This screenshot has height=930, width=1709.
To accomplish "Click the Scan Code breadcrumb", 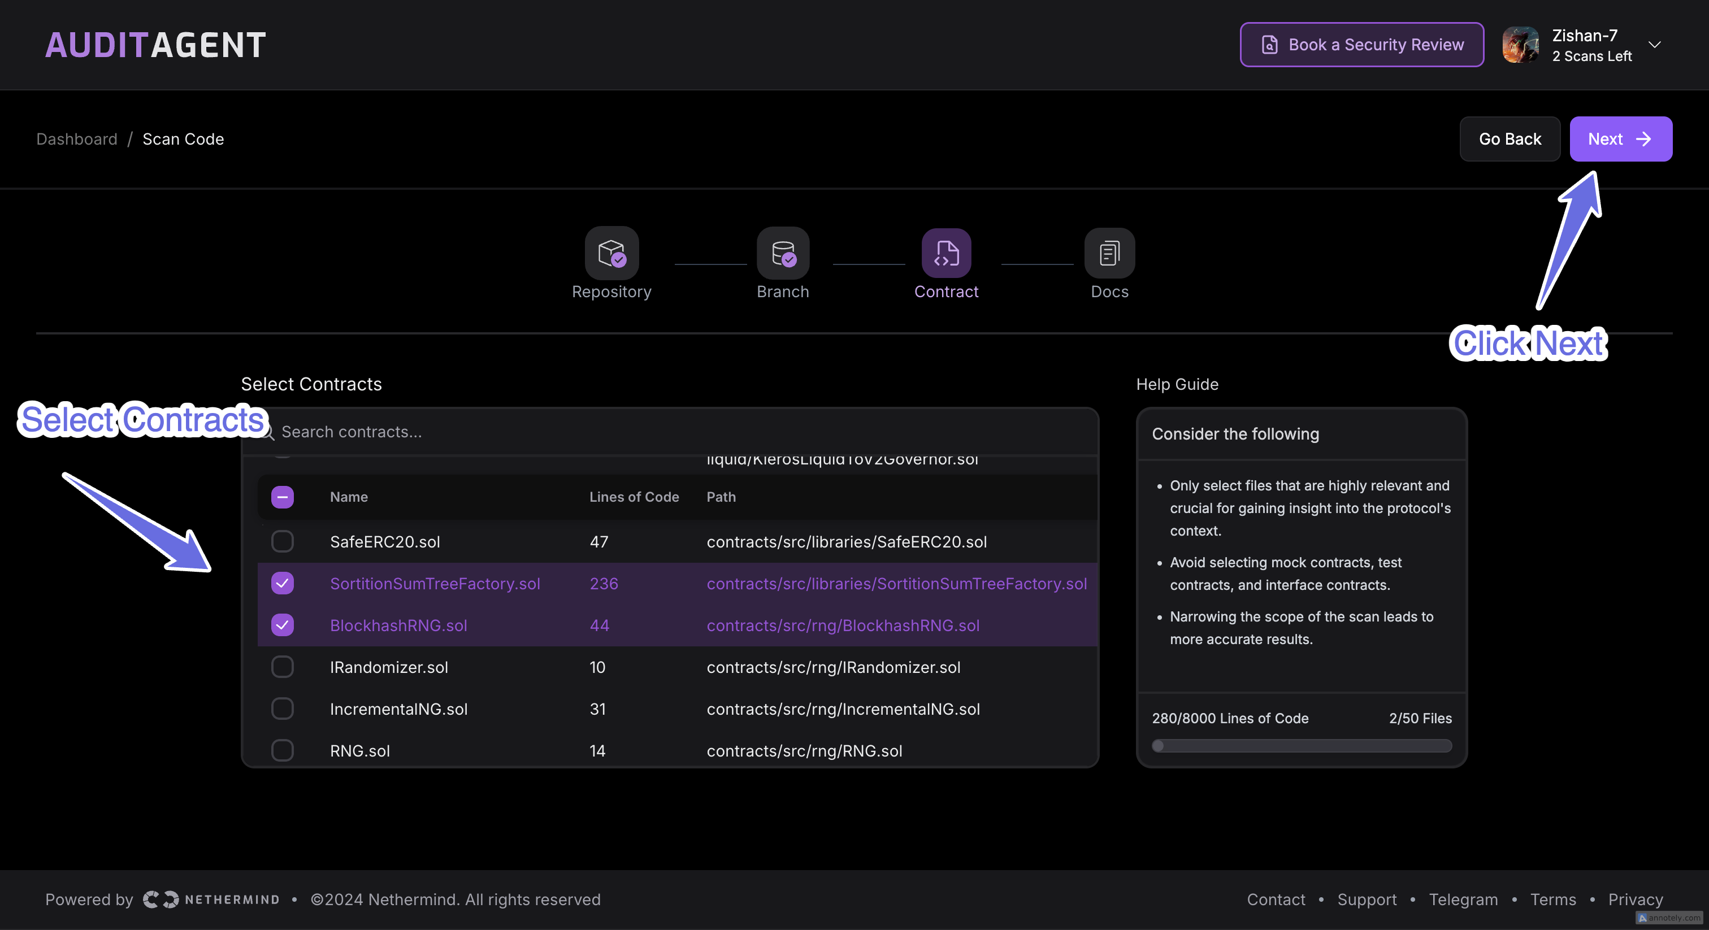I will point(183,140).
